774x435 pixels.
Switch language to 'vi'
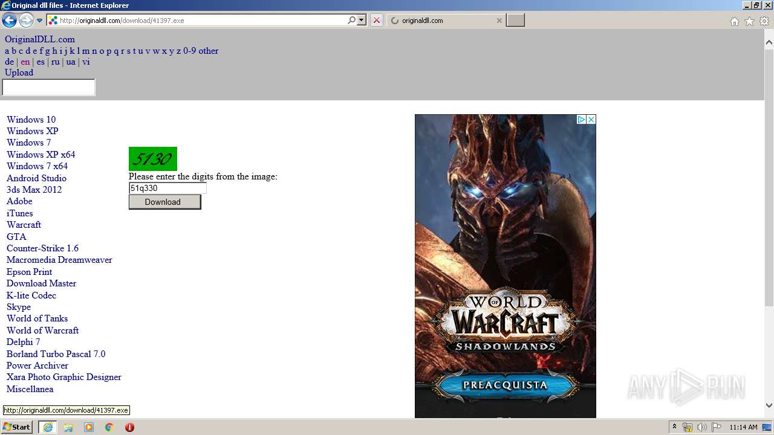pyautogui.click(x=86, y=62)
